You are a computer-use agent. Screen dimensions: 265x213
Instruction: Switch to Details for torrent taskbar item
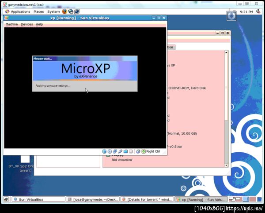[x=147, y=199]
